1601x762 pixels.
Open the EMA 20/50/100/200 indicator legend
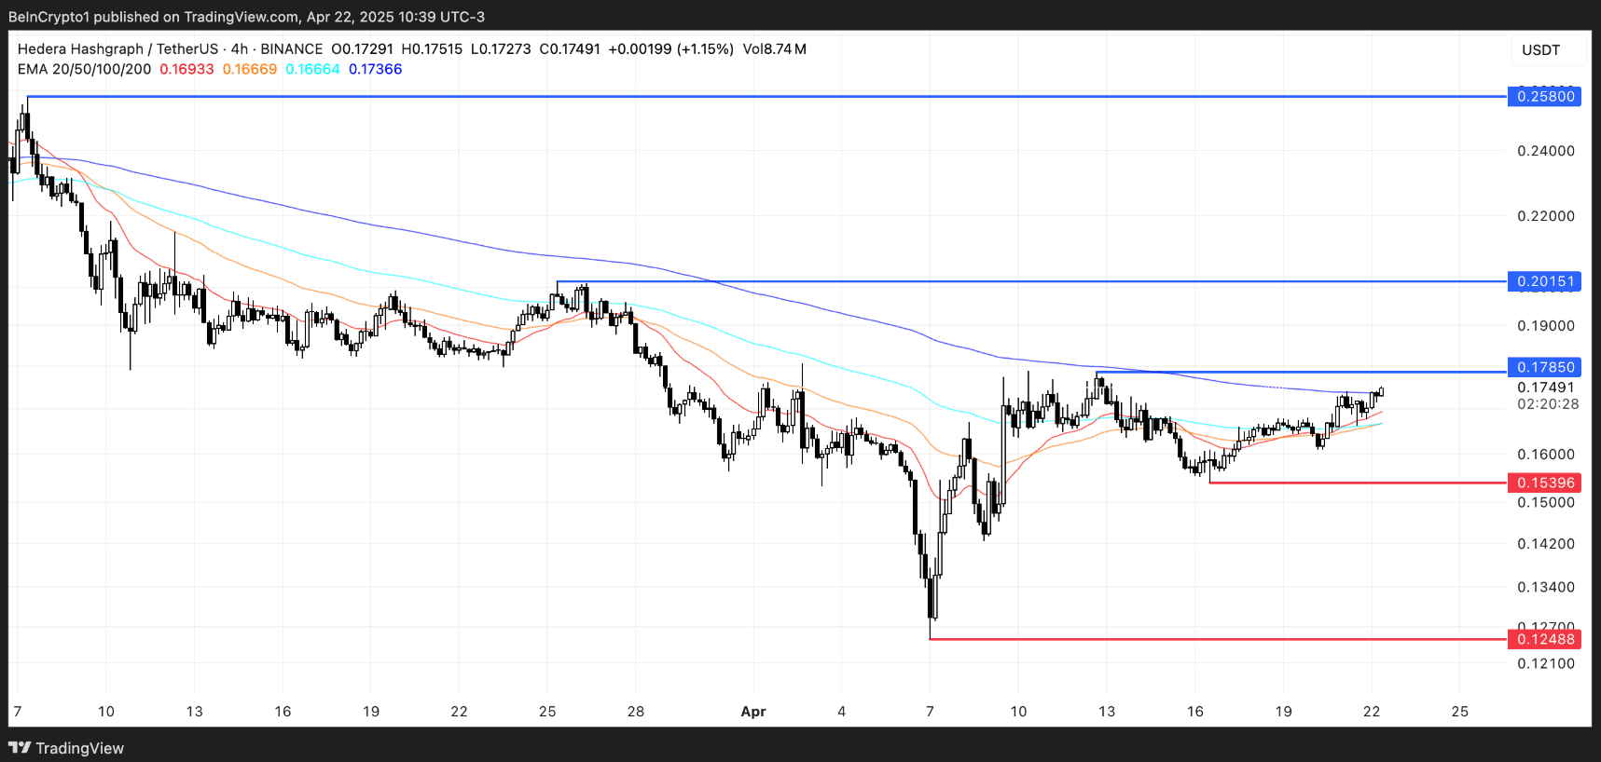(x=84, y=69)
